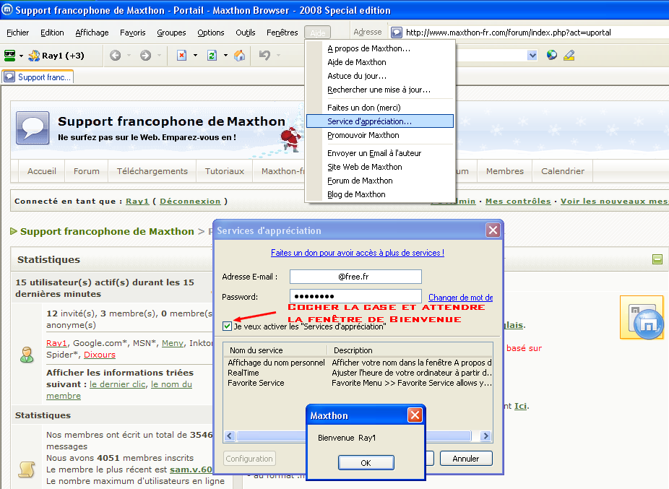Open the Favoris menu
Screen dimensions: 669x489
click(133, 33)
